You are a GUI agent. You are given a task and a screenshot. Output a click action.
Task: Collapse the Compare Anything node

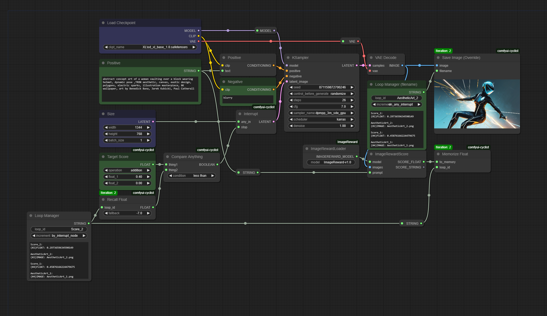click(x=168, y=157)
